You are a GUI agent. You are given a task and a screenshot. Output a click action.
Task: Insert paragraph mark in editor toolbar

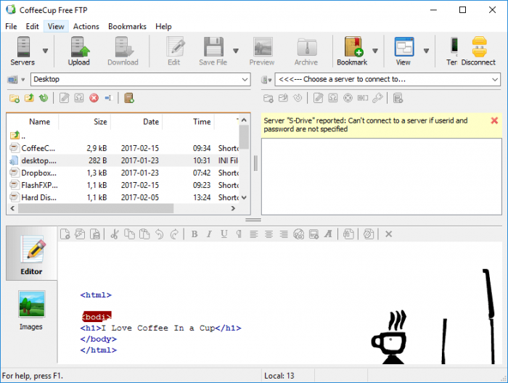[239, 234]
